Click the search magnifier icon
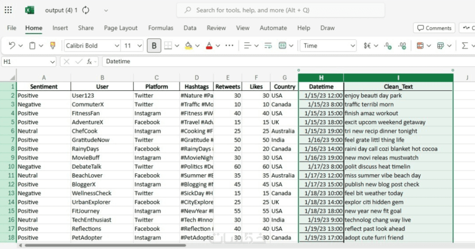475x249 pixels. pos(188,10)
